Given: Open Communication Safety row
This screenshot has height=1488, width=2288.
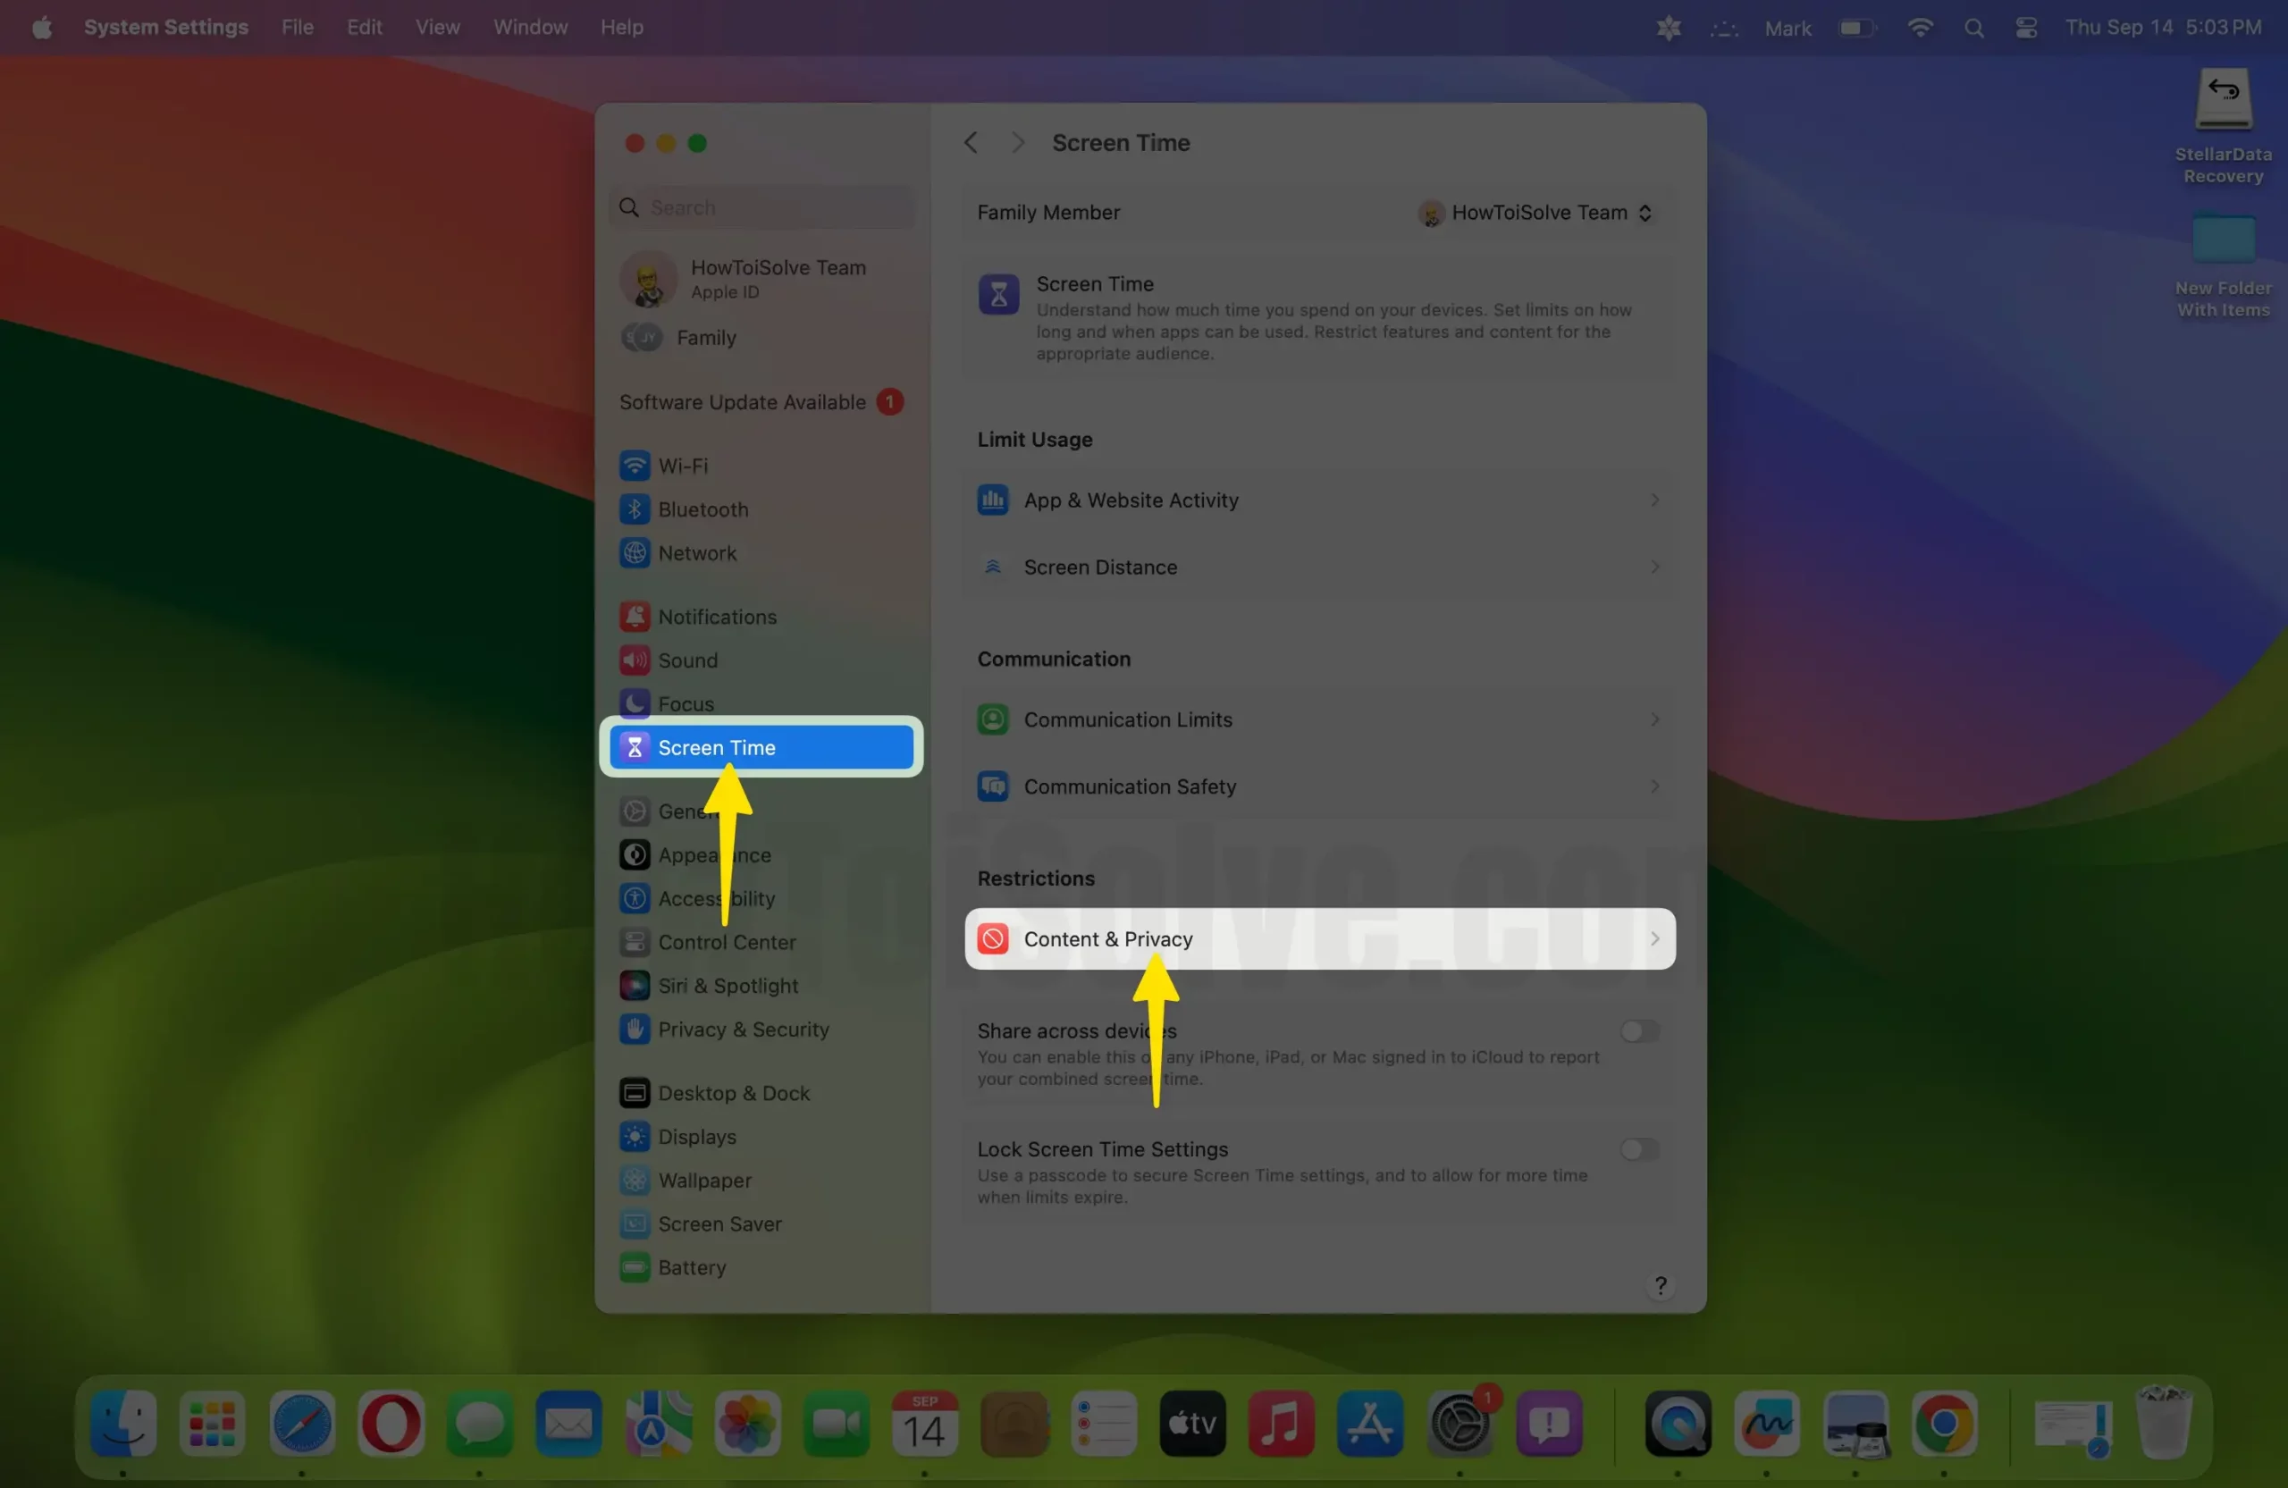Looking at the screenshot, I should pyautogui.click(x=1319, y=786).
